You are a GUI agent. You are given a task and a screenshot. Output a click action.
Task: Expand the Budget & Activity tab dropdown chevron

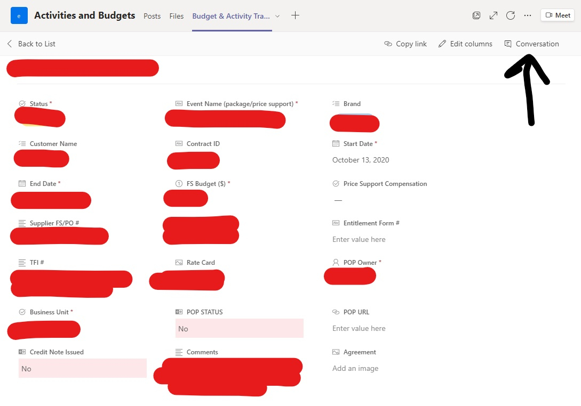pyautogui.click(x=277, y=16)
